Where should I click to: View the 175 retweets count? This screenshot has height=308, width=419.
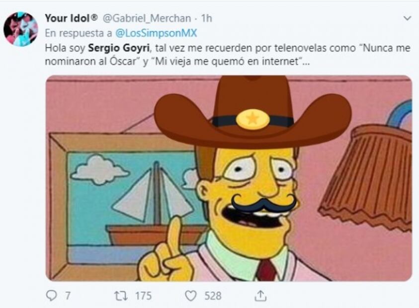(x=143, y=296)
